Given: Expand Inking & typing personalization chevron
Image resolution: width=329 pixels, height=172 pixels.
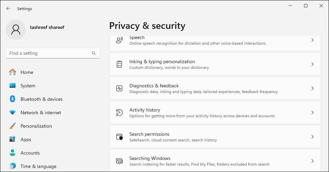Looking at the screenshot, I should click(312, 64).
